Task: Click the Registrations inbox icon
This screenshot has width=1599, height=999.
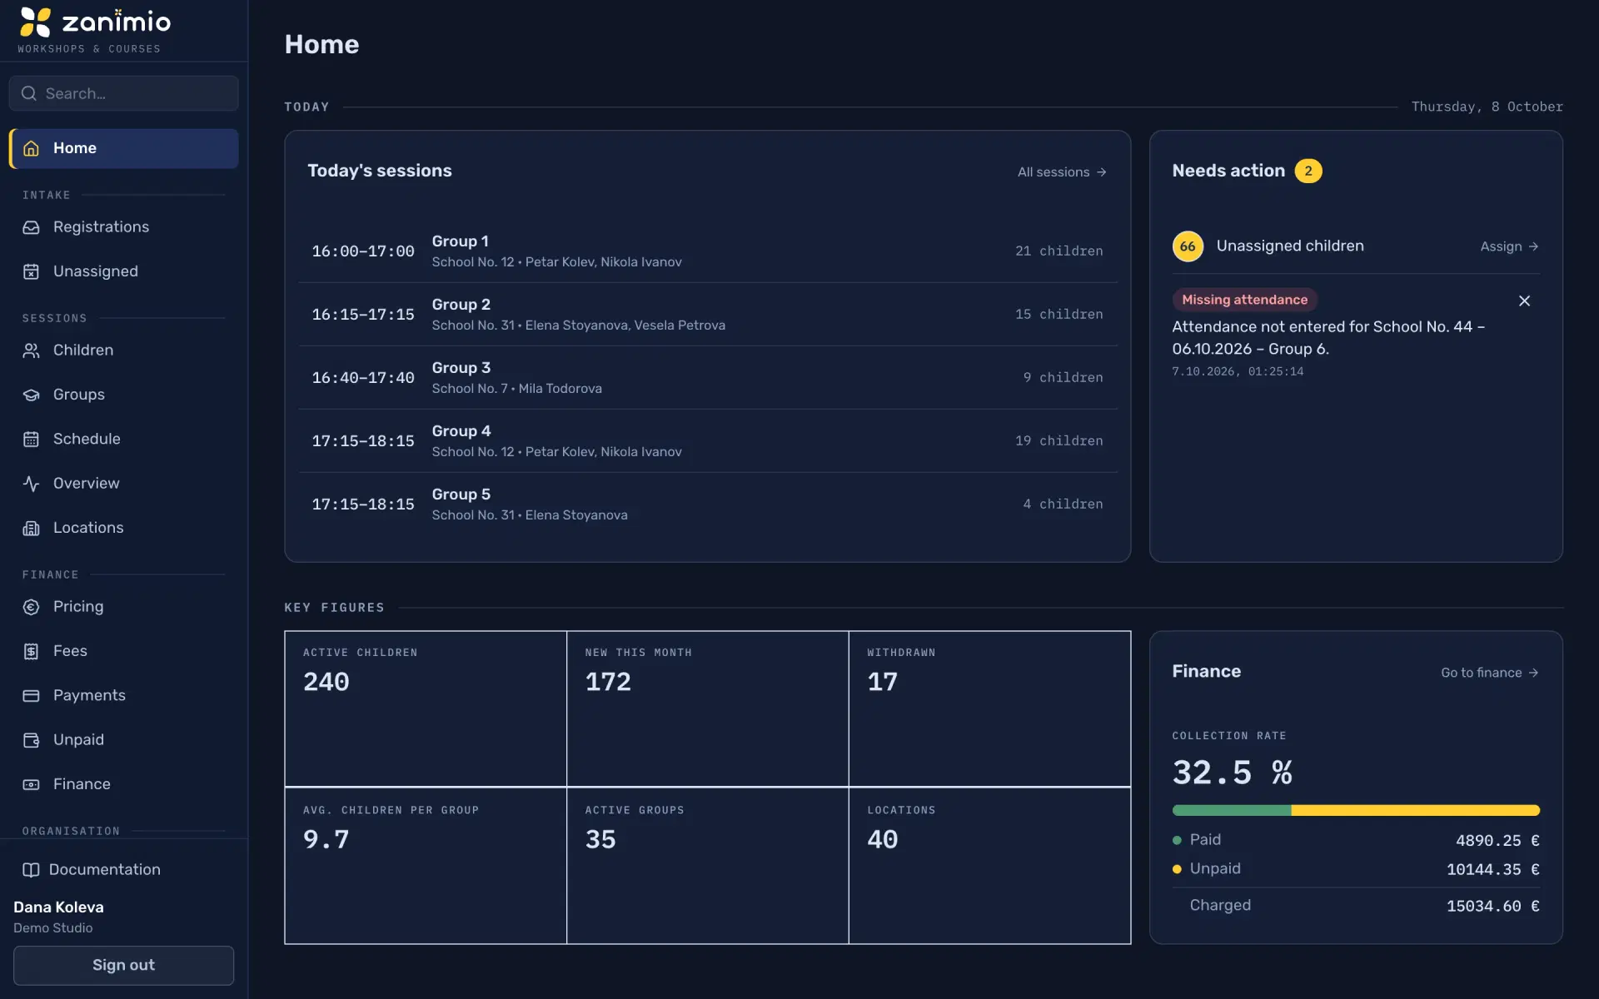Action: pos(31,227)
